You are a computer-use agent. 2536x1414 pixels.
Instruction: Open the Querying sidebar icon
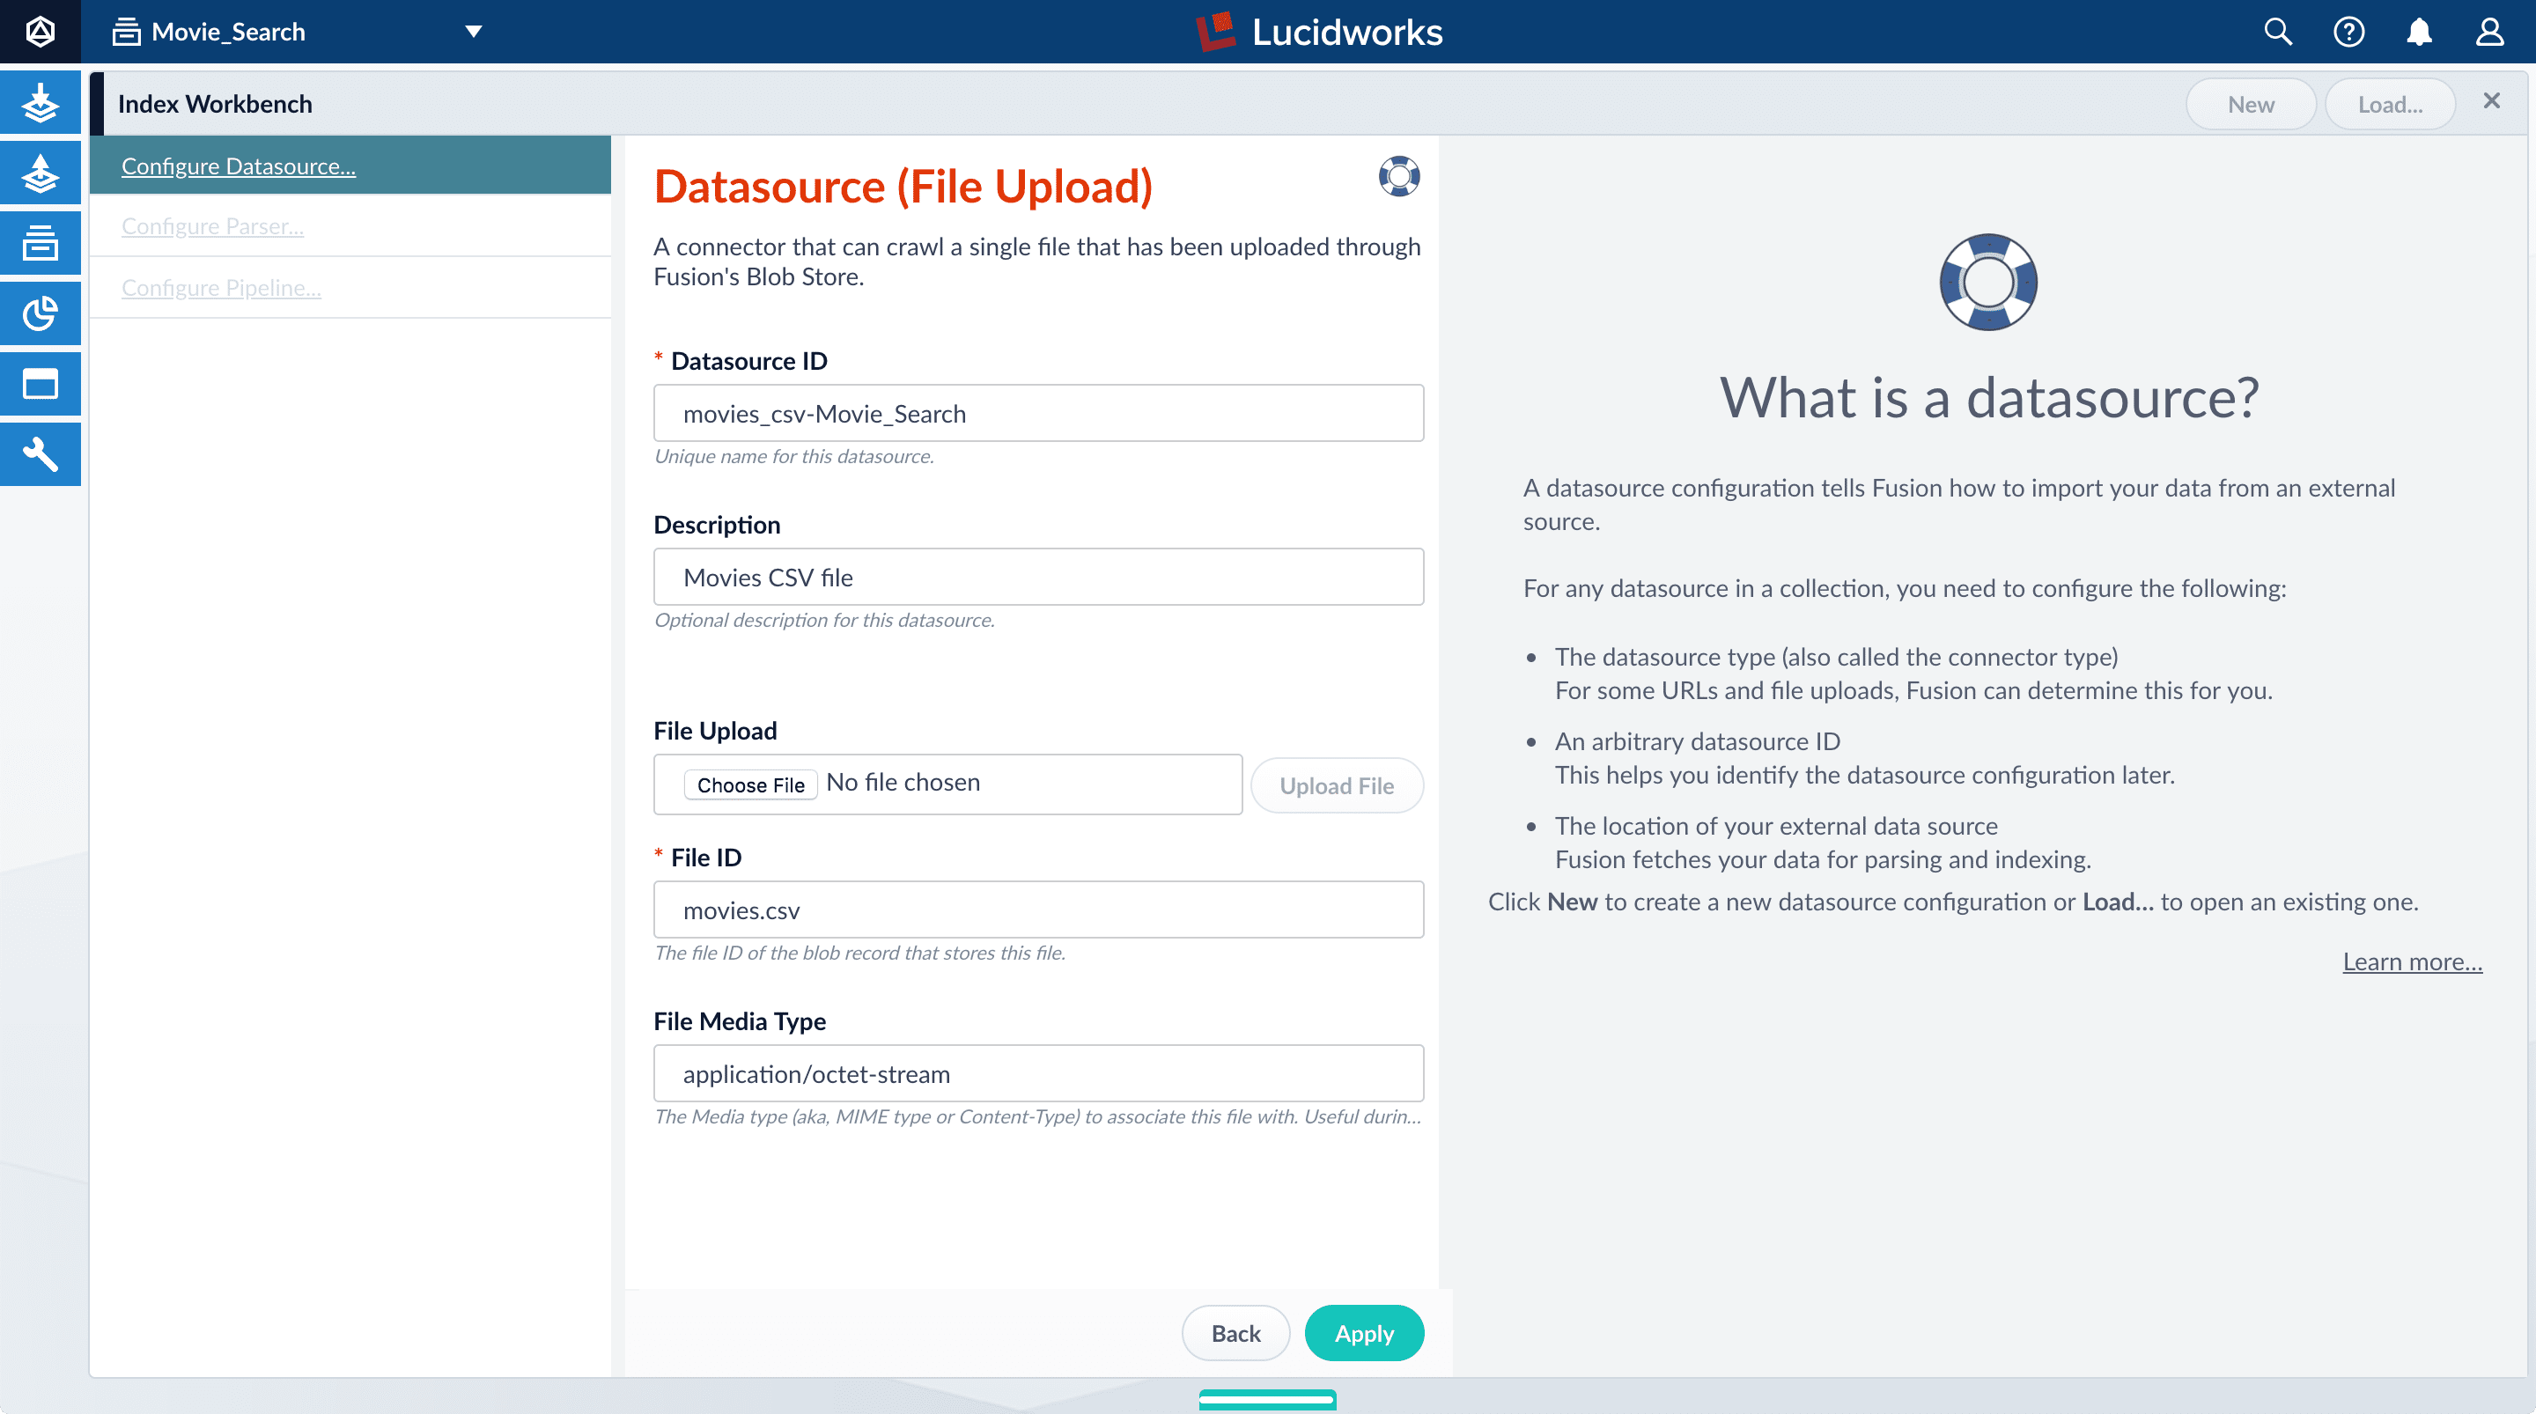[40, 173]
